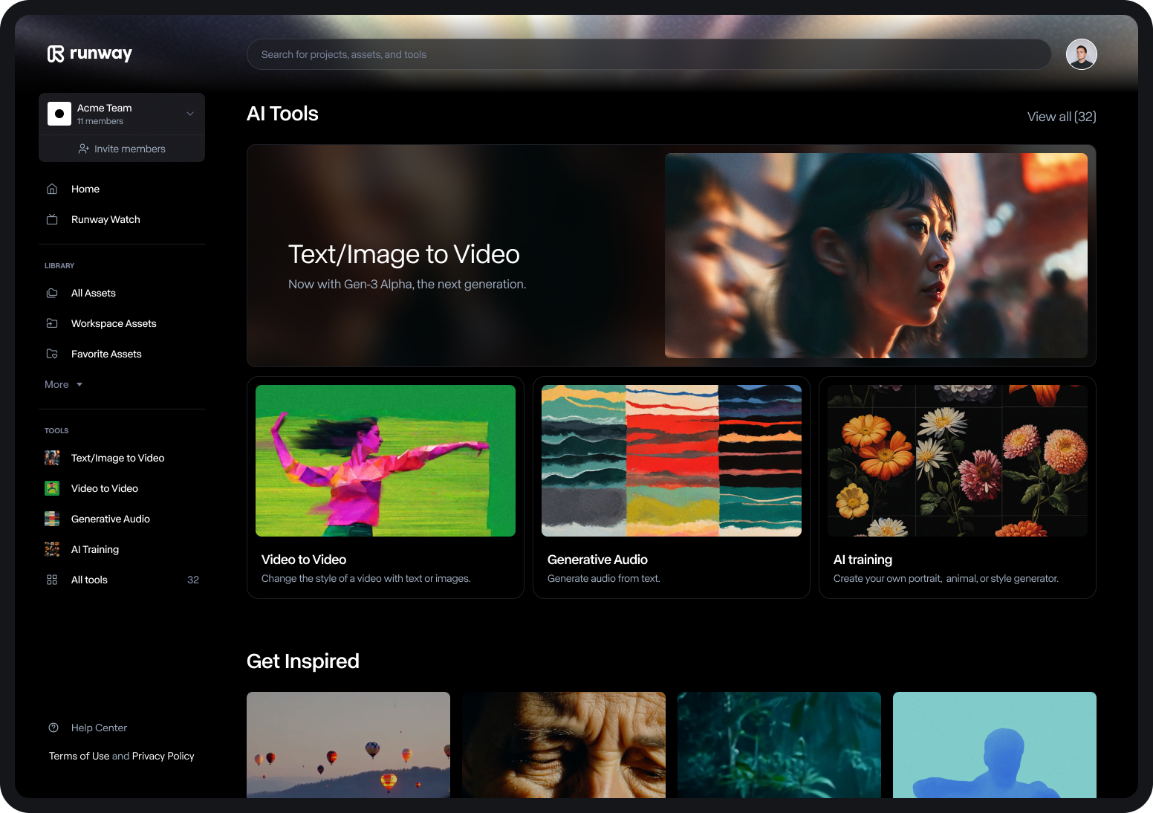This screenshot has width=1153, height=813.
Task: Expand the Acme Team workspace dropdown chevron
Action: click(190, 114)
